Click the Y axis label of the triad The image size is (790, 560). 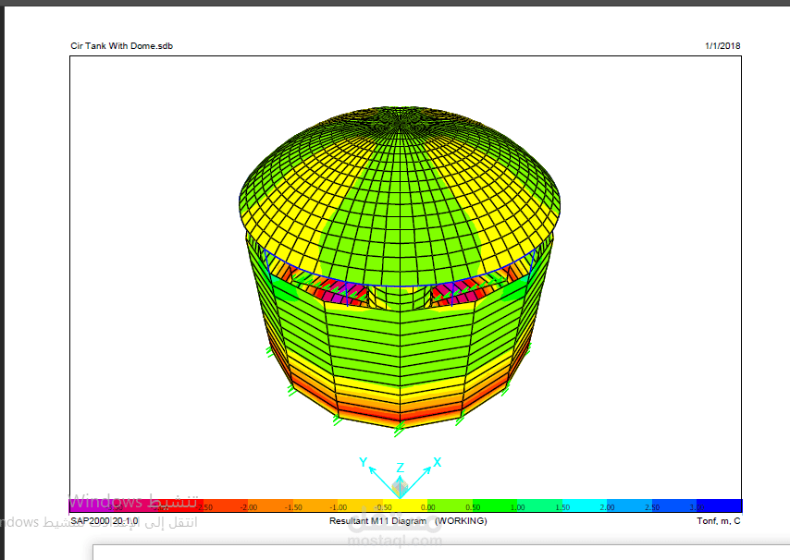click(364, 462)
